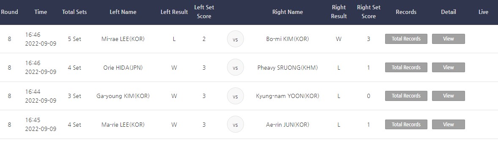Click player name Pheavy SRUONG(KHM)

(287, 67)
